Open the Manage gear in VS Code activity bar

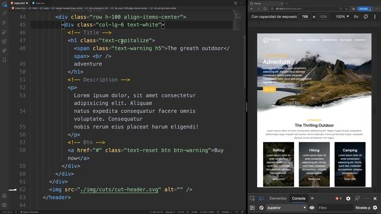(4, 205)
